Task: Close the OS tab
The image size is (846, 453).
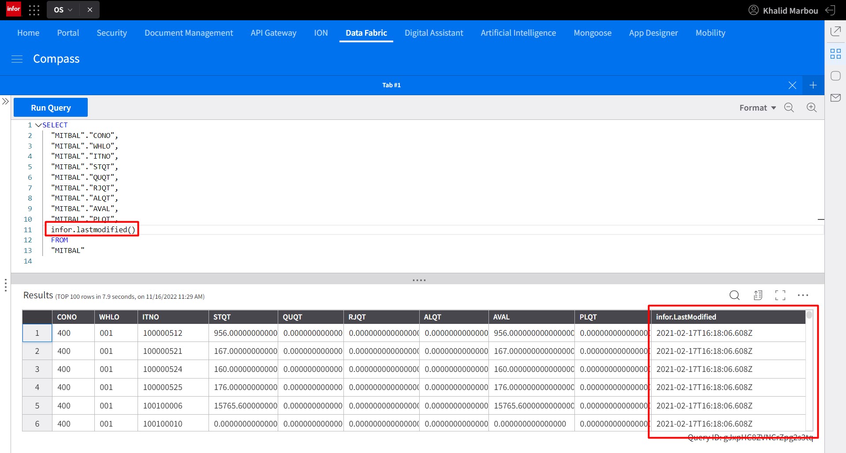Action: [90, 10]
